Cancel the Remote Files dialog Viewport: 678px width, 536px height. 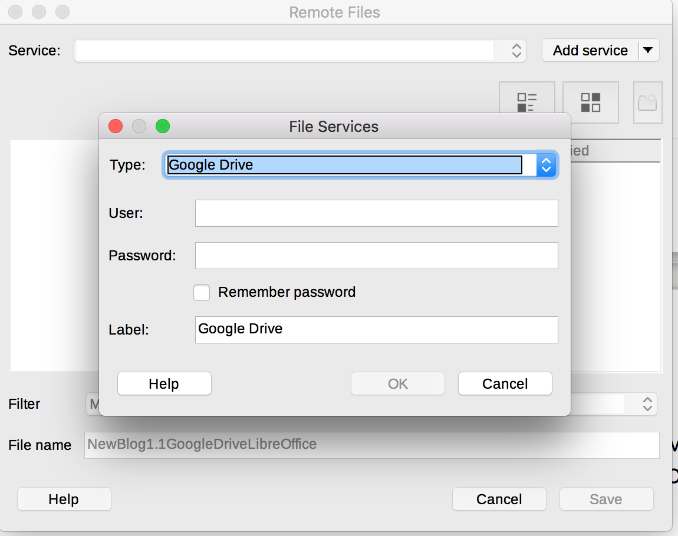[499, 499]
